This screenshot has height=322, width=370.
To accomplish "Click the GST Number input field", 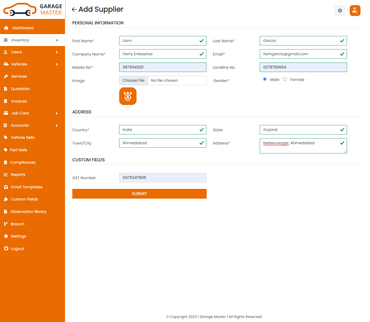I will 163,178.
